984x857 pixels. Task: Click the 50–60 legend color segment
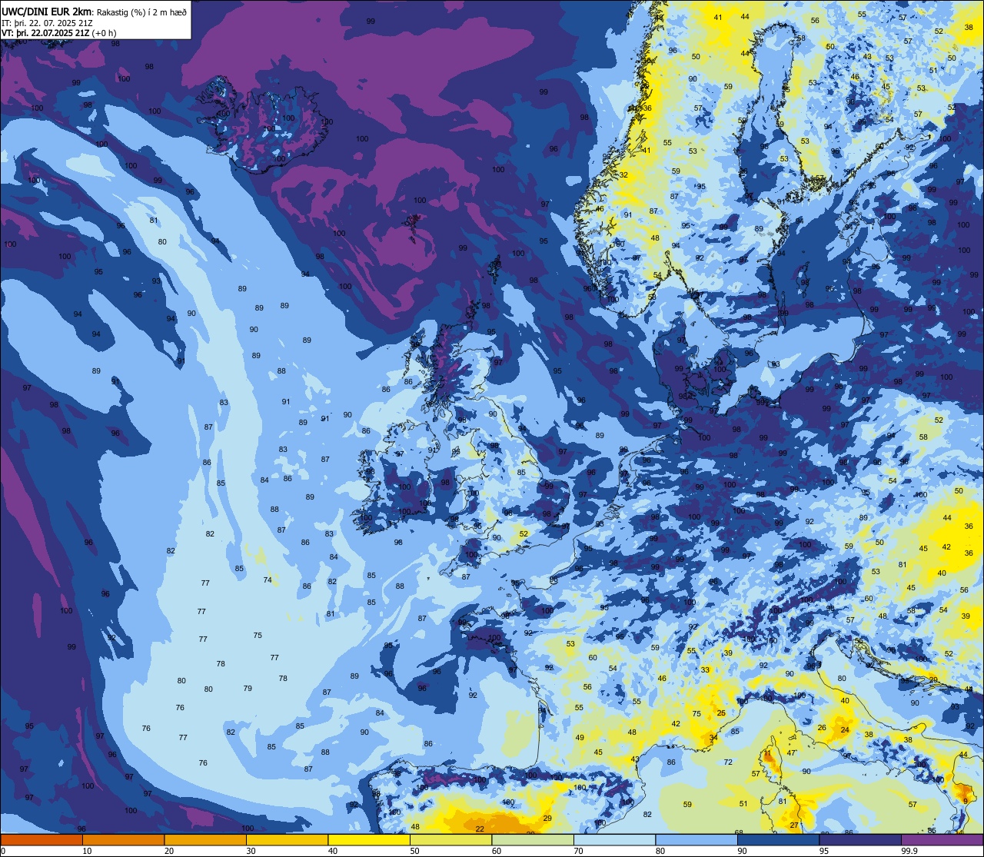coord(450,839)
